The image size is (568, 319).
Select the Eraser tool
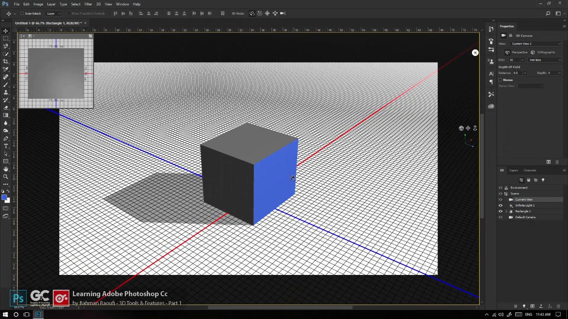click(6, 108)
